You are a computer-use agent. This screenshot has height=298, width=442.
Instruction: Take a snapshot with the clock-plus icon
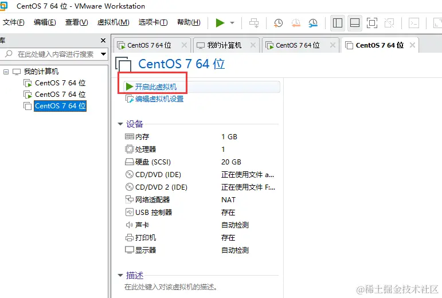coord(278,23)
